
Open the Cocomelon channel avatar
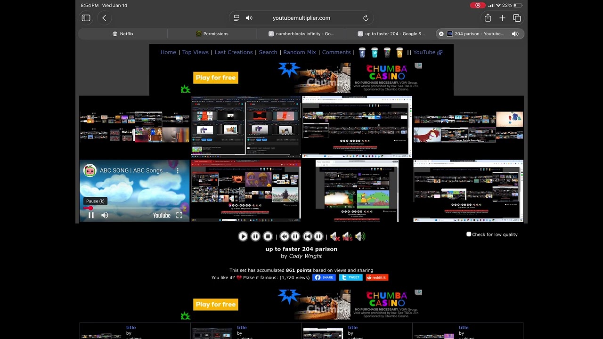tap(90, 170)
